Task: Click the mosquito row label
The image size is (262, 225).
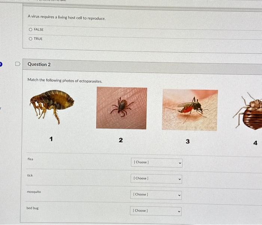Action: coord(34,192)
